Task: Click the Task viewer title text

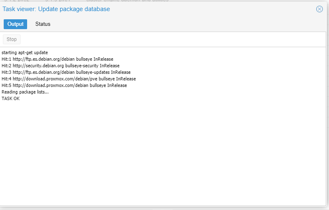Action: pyautogui.click(x=56, y=9)
